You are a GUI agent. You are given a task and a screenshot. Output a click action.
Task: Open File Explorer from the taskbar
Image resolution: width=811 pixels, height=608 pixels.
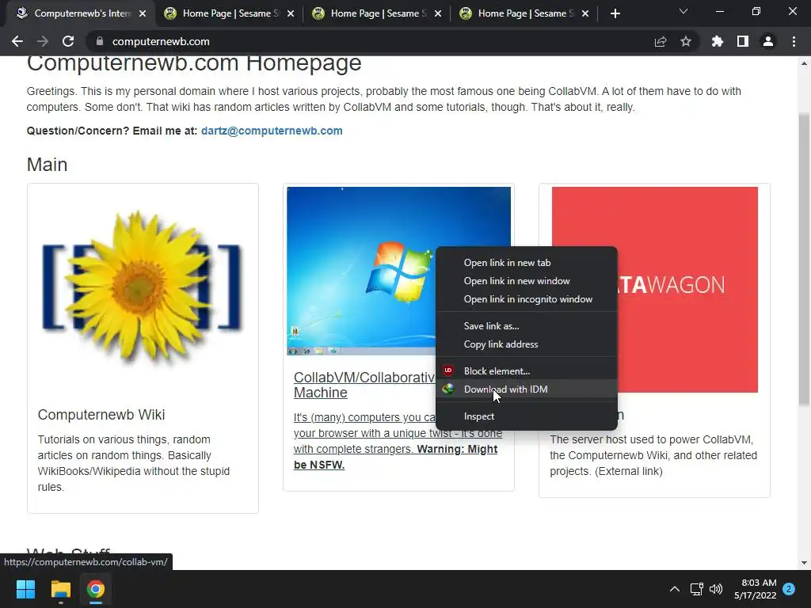click(60, 589)
